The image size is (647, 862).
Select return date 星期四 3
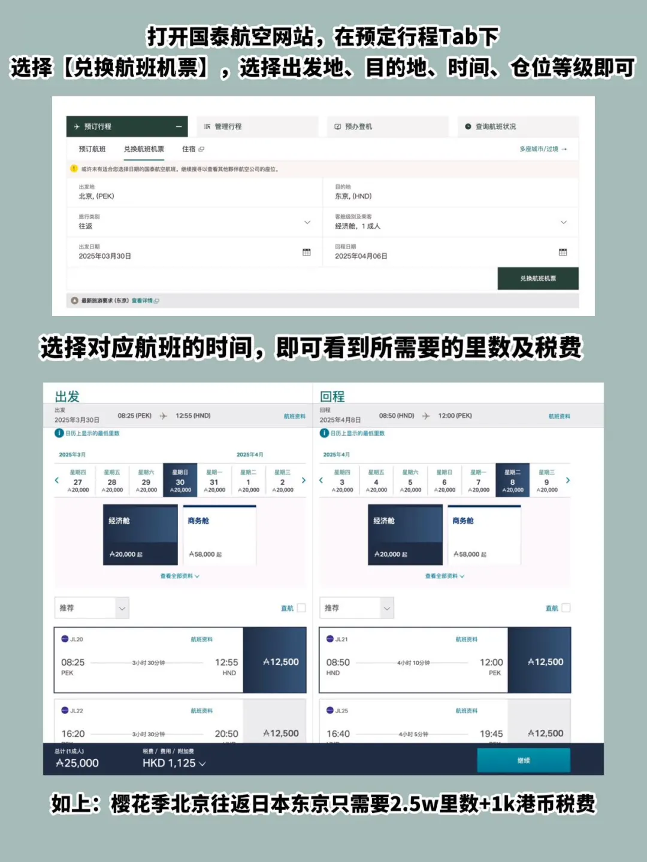click(x=342, y=481)
